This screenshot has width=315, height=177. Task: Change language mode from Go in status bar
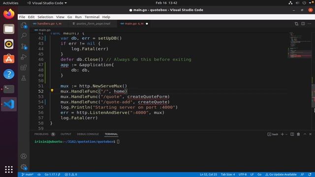259,175
